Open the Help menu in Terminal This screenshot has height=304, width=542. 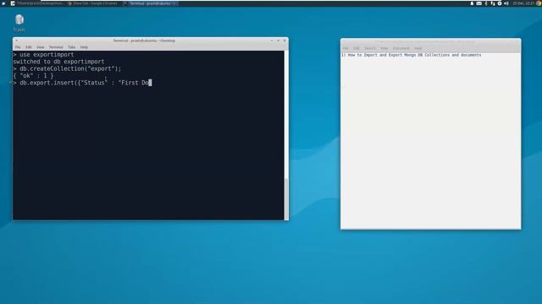point(84,47)
